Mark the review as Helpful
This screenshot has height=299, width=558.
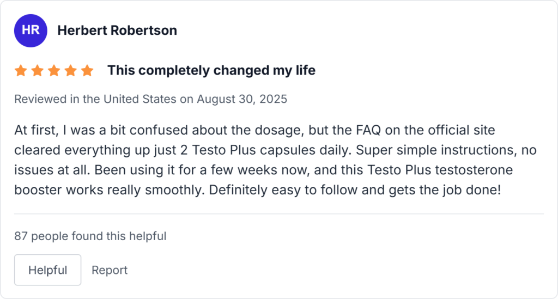click(x=47, y=270)
